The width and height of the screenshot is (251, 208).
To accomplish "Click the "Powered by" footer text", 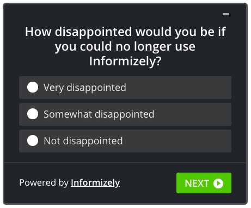I will (44, 182).
